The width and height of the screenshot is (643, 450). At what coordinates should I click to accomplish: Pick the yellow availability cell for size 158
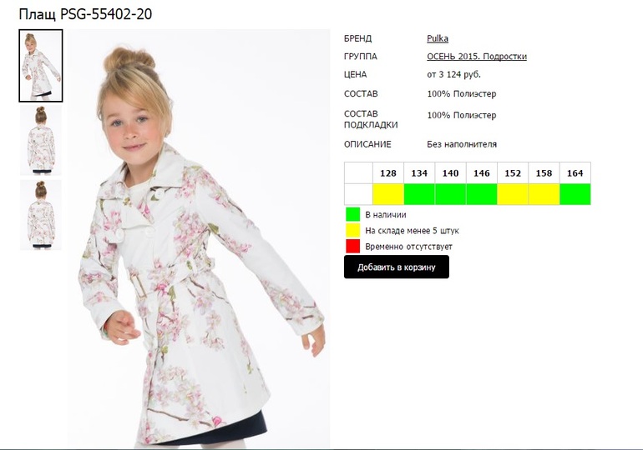tap(544, 194)
